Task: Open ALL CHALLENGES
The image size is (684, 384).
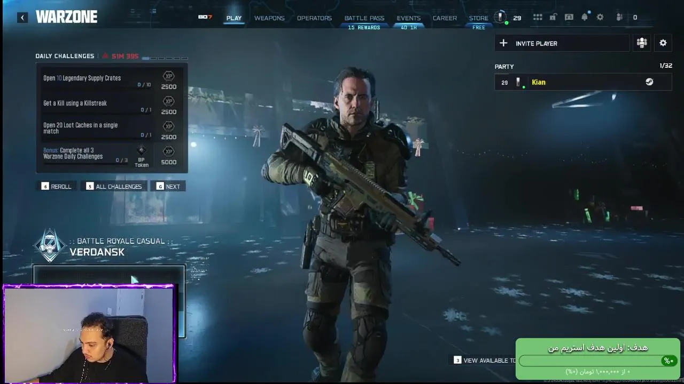Action: [114, 187]
